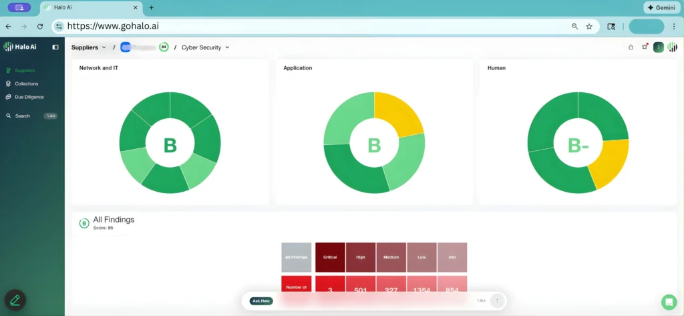Screen dimensions: 684x316
Task: Open Due Diligence from the sidebar
Action: point(29,97)
